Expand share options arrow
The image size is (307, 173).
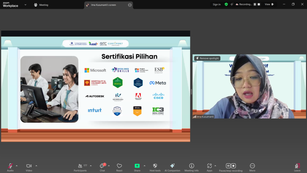point(145,166)
